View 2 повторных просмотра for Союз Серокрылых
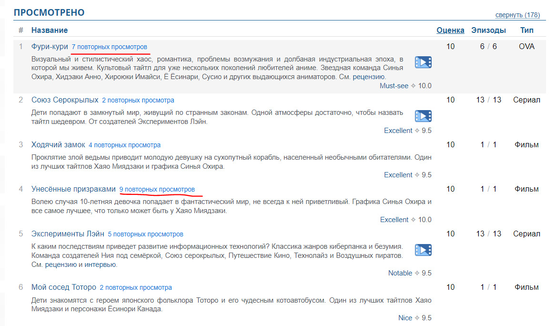Image resolution: width=556 pixels, height=326 pixels. click(138, 101)
